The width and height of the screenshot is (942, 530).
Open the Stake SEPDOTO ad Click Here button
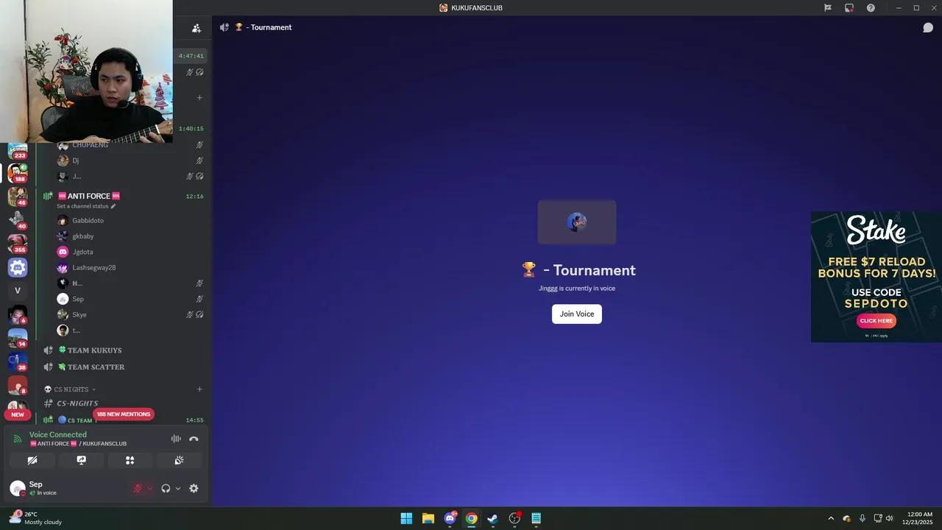(876, 321)
